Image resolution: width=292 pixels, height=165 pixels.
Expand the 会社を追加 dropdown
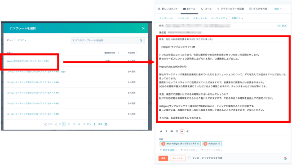coord(168,150)
